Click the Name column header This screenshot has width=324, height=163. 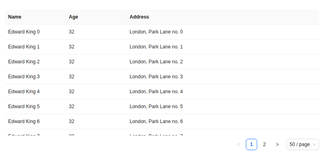(x=15, y=17)
